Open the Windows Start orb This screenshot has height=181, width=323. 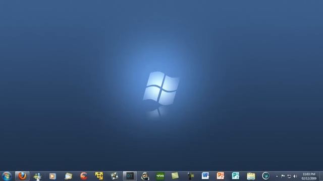[x=7, y=176]
